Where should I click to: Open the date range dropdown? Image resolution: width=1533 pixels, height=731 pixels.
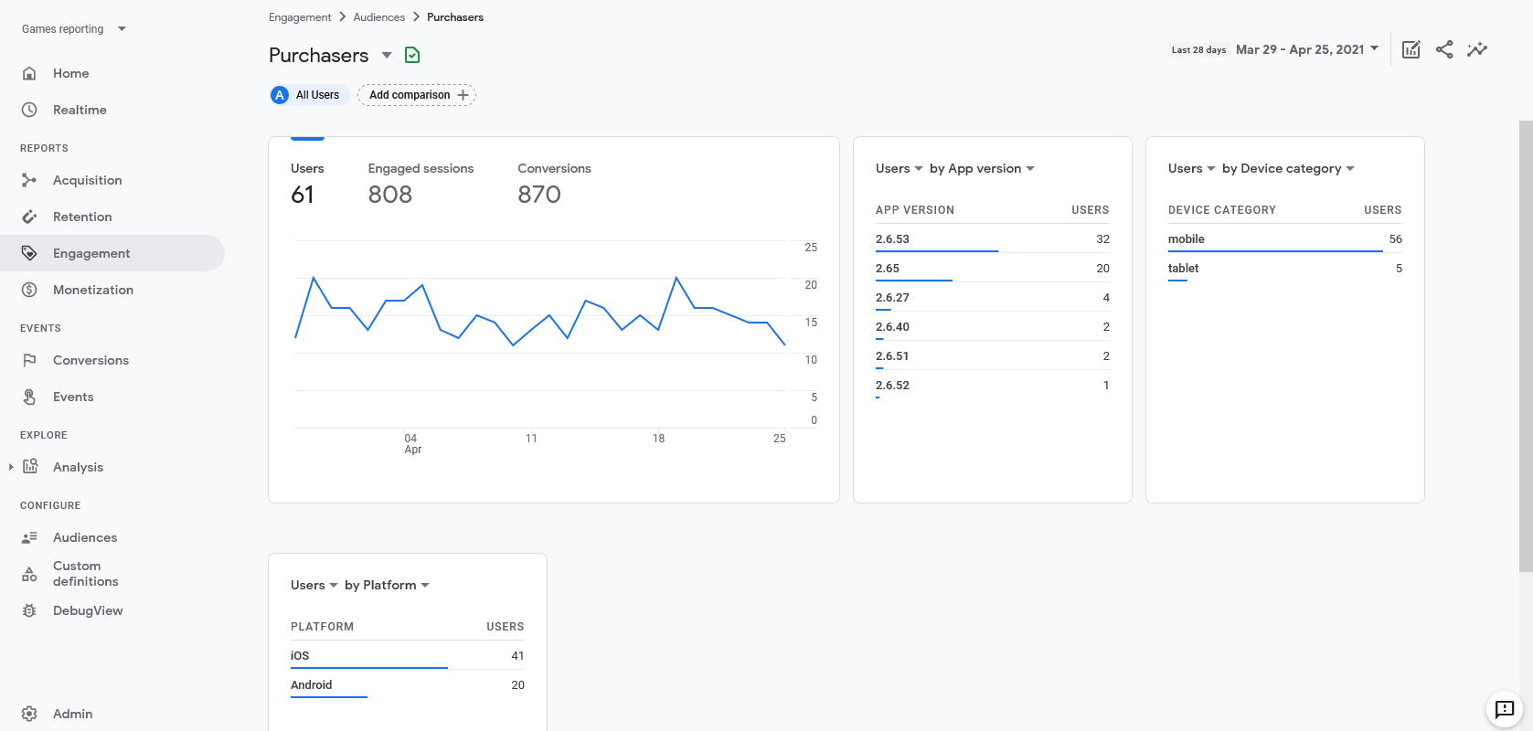tap(1307, 49)
